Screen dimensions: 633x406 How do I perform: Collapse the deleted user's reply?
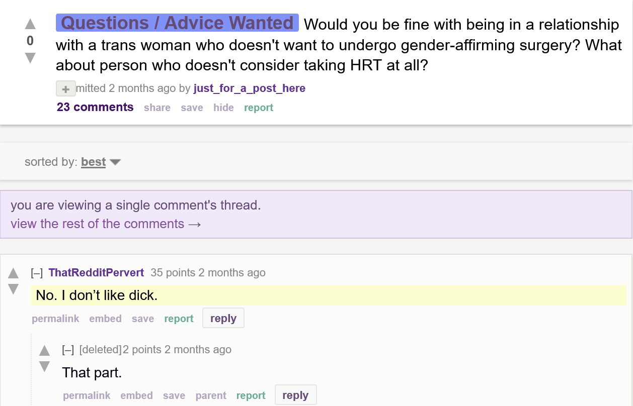68,350
